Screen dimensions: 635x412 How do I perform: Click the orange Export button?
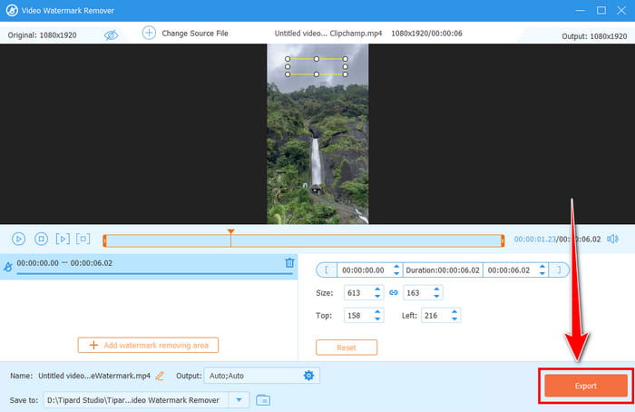tap(585, 386)
